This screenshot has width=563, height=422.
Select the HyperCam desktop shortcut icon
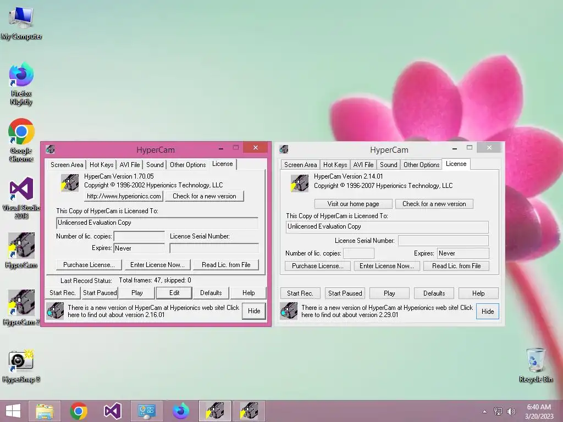[x=21, y=250]
